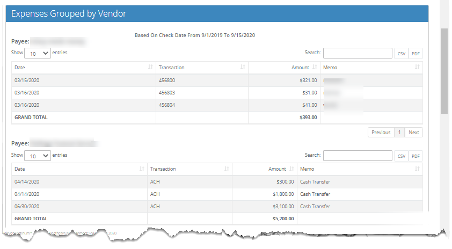Image resolution: width=452 pixels, height=249 pixels.
Task: Click the $321.00 amount cell
Action: tap(284, 80)
